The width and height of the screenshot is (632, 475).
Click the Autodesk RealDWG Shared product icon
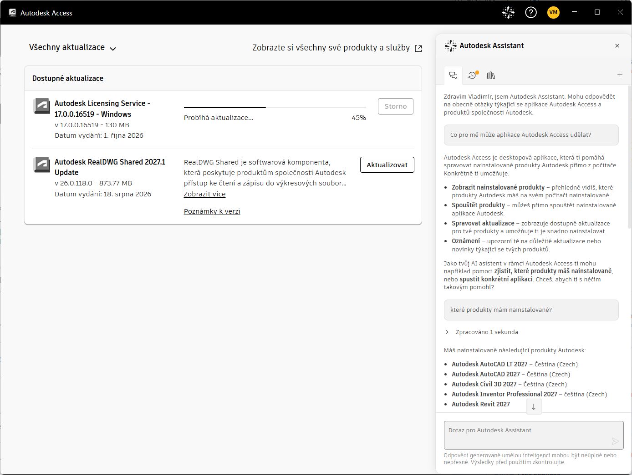[42, 165]
